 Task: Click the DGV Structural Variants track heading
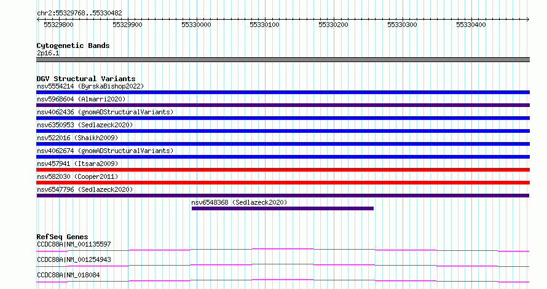pyautogui.click(x=86, y=79)
